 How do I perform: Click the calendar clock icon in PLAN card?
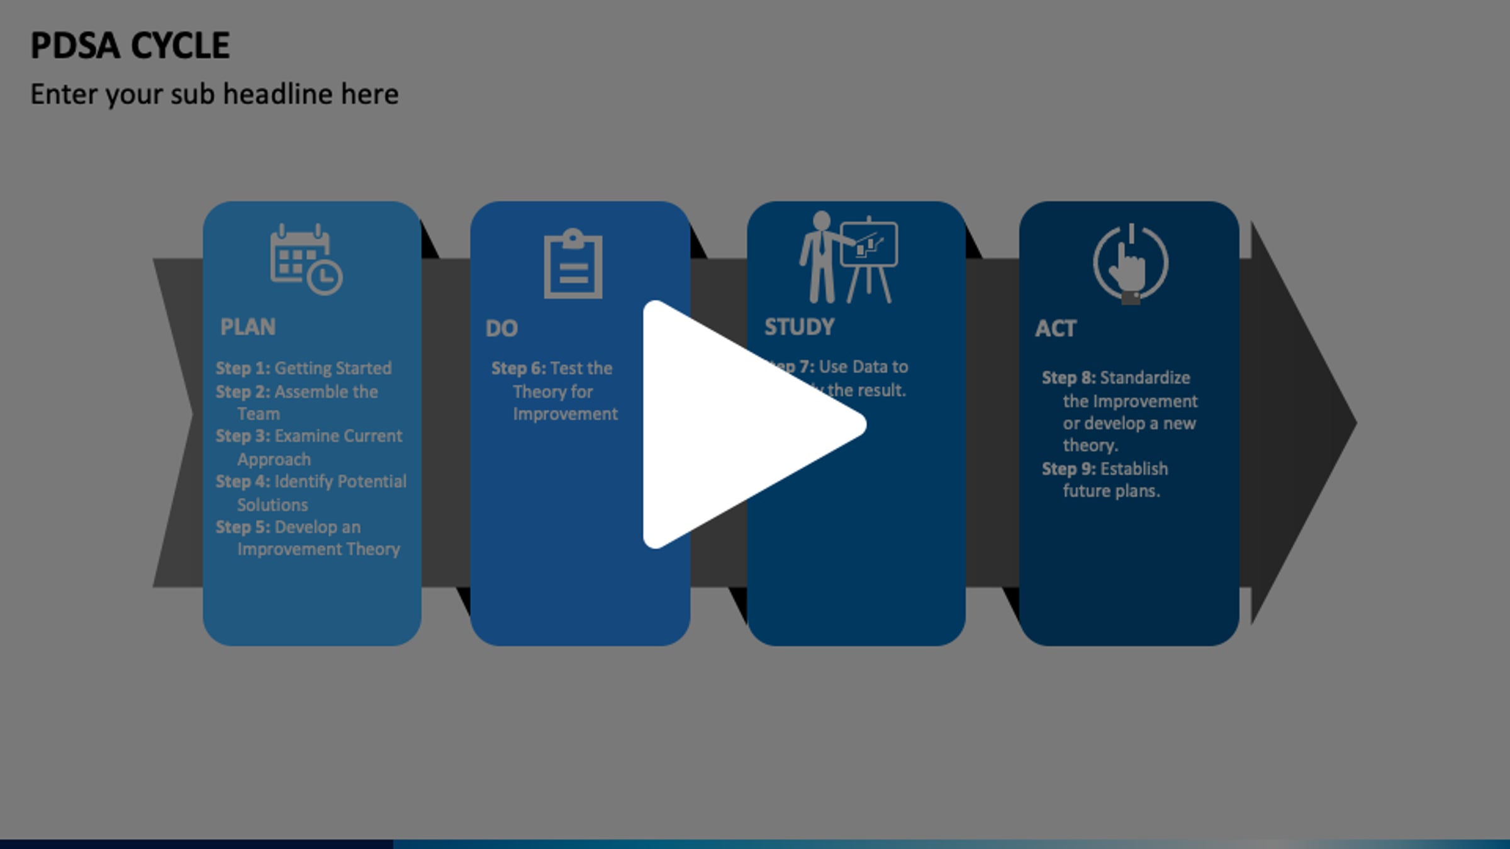(306, 260)
